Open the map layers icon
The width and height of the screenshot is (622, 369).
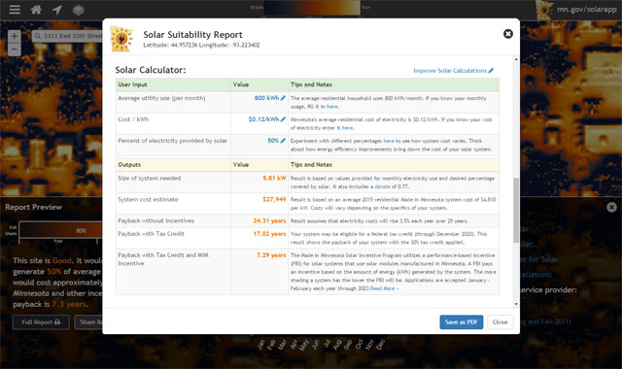point(78,10)
